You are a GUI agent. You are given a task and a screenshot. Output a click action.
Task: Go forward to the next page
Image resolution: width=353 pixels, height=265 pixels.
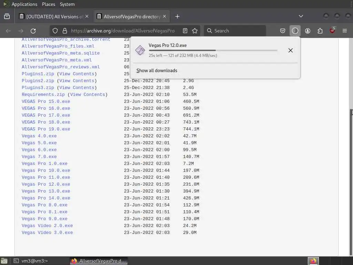point(21,31)
